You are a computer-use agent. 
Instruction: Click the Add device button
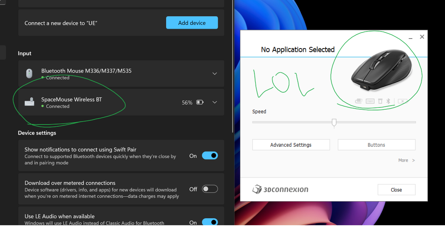192,23
